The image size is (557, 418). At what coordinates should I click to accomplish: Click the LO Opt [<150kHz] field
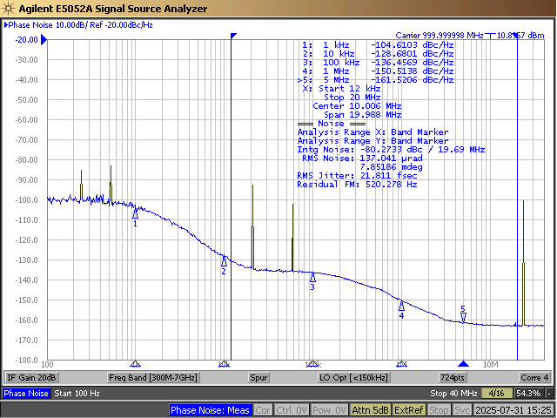click(x=353, y=377)
